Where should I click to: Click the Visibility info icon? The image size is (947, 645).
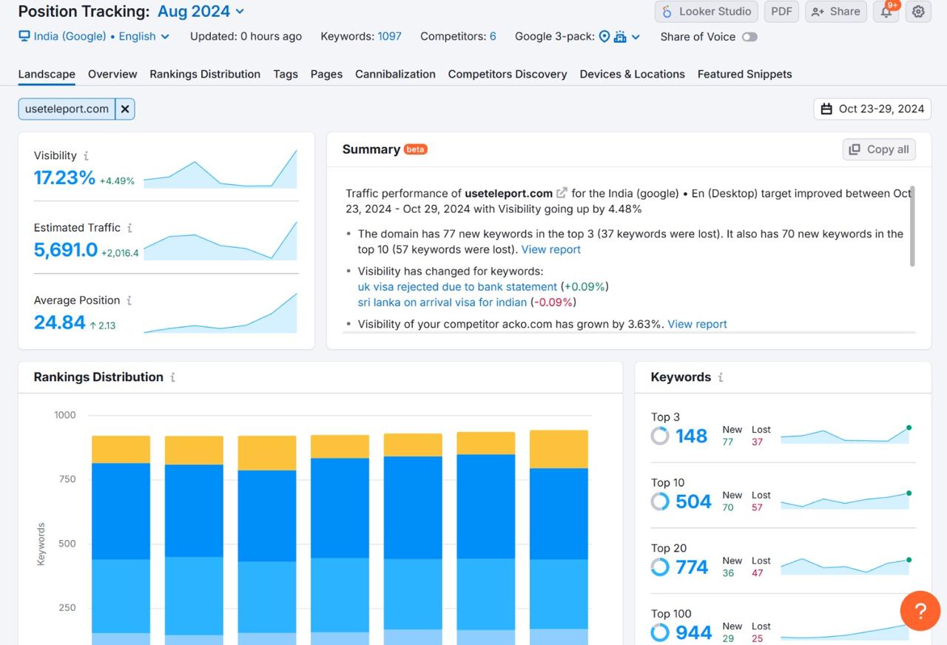click(x=86, y=156)
